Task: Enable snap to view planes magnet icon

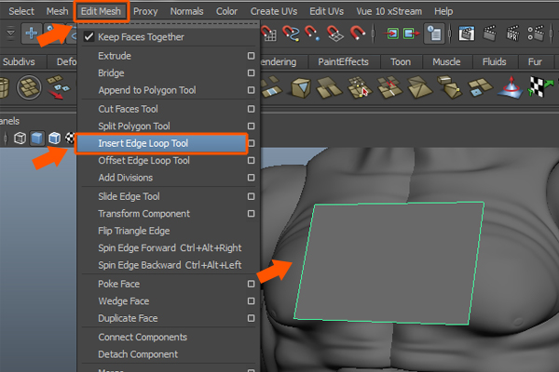Action: pos(334,33)
